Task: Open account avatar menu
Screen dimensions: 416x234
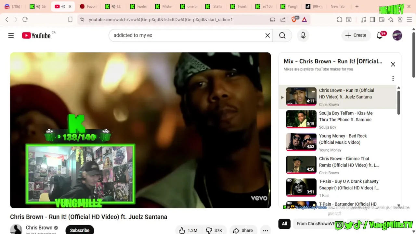Action: 397,35
